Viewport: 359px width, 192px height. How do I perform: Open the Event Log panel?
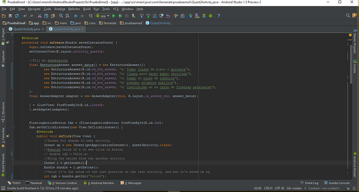click(309, 183)
